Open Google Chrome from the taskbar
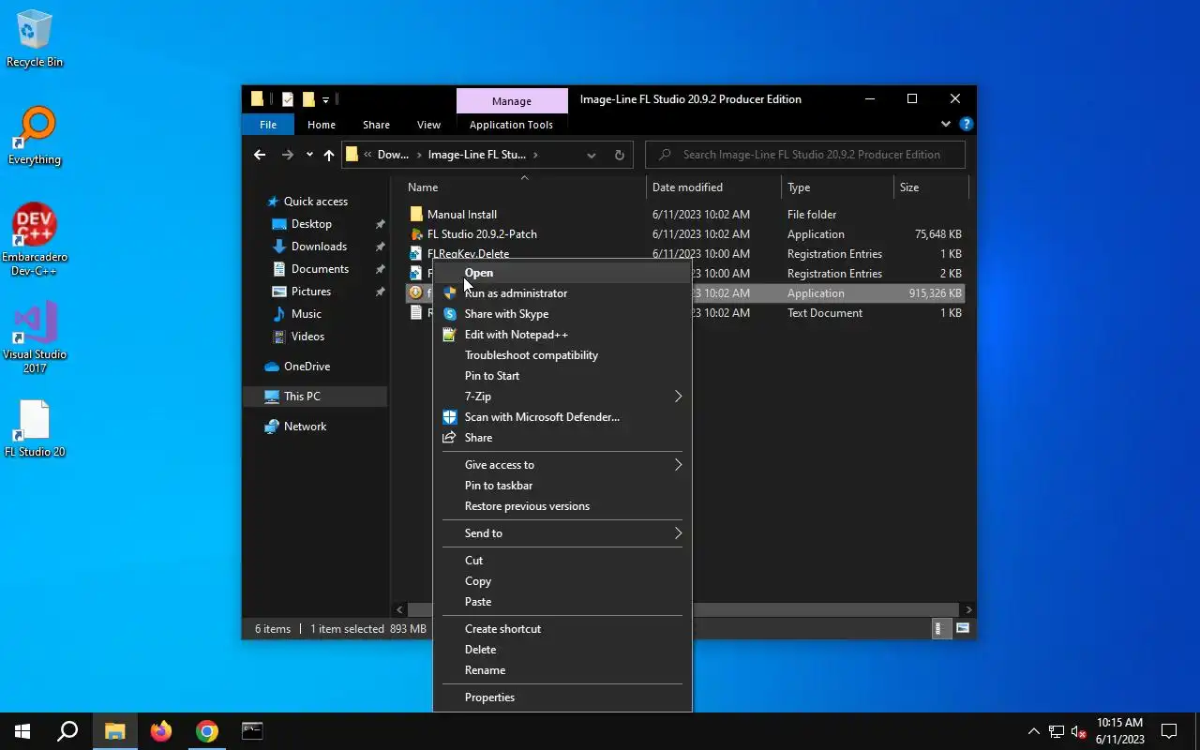Screen dimensions: 1200x750 (207, 731)
